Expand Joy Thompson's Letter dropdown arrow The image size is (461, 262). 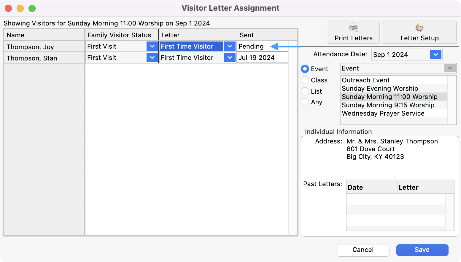pos(230,47)
